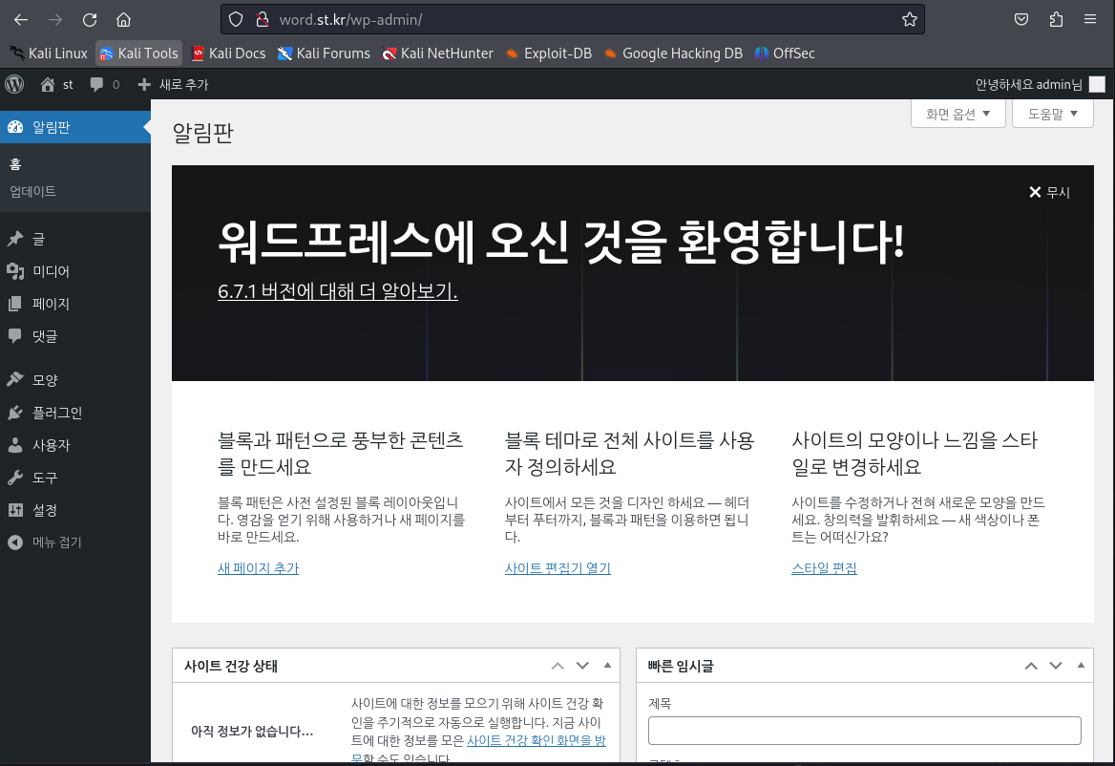Open the 업데이트 submenu item
Screen dimensions: 1115x766
[32, 191]
